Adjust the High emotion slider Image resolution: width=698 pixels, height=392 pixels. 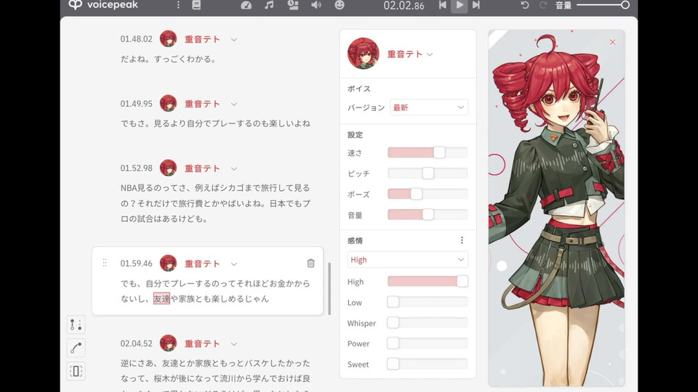click(x=428, y=281)
